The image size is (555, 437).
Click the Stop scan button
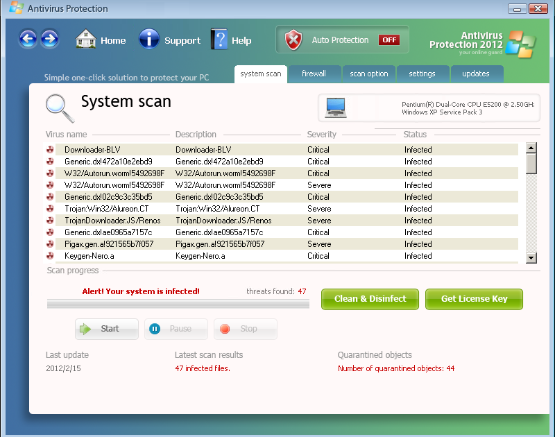(x=246, y=329)
